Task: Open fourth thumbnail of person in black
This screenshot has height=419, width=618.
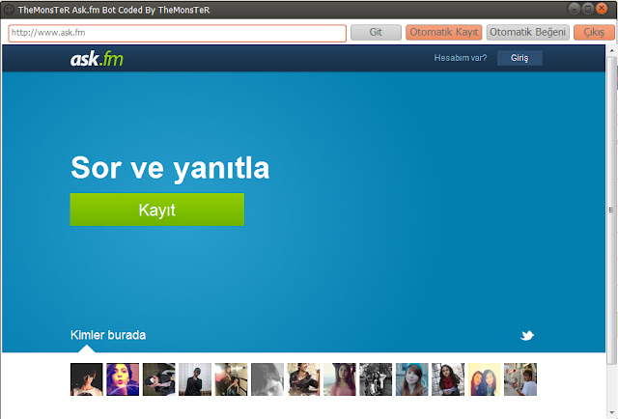Action: (x=195, y=379)
